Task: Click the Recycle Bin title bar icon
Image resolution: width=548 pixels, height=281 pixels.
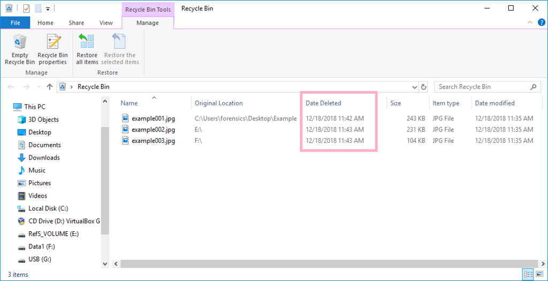Action: [9, 8]
